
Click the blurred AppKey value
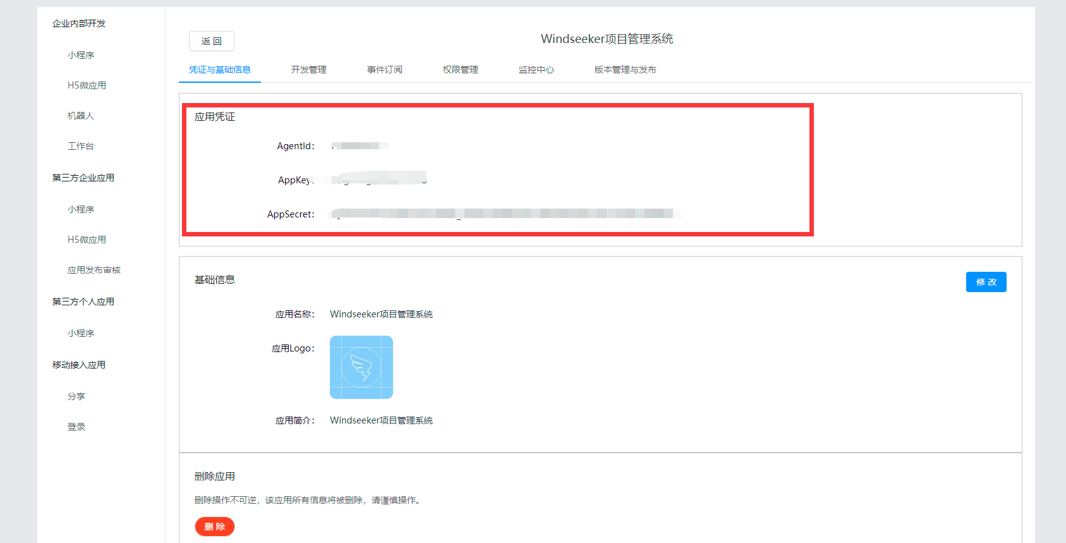coord(379,178)
